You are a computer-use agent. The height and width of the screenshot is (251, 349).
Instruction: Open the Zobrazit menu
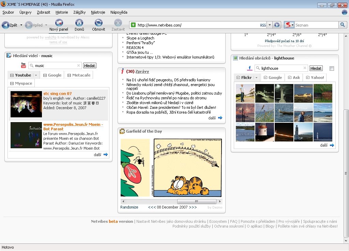pos(43,12)
